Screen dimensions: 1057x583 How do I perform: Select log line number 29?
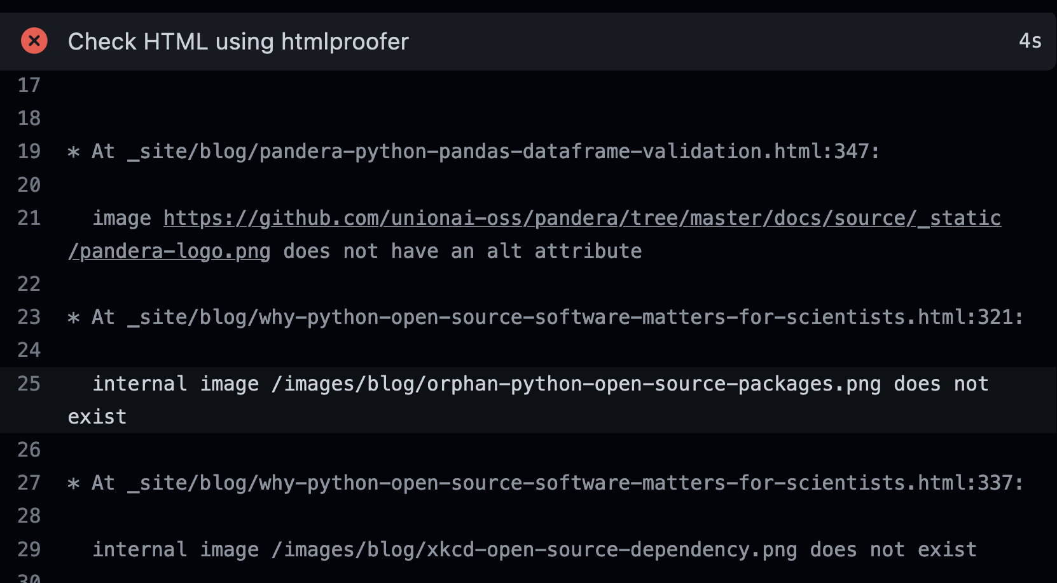pos(29,549)
